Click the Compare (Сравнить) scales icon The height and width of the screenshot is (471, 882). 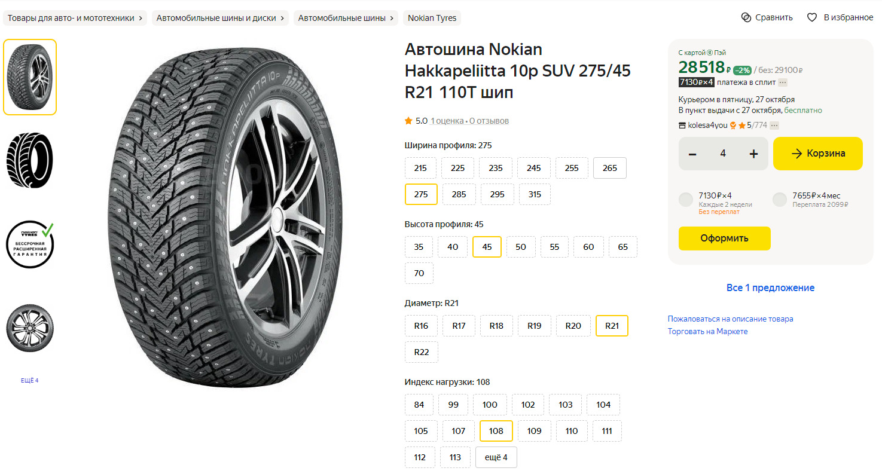tap(746, 17)
